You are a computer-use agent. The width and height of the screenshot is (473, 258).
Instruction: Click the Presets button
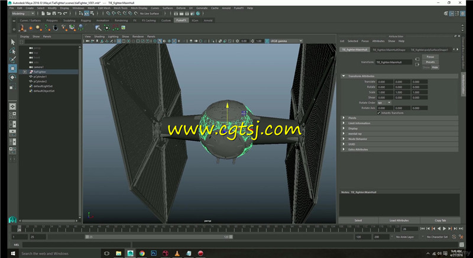point(430,62)
